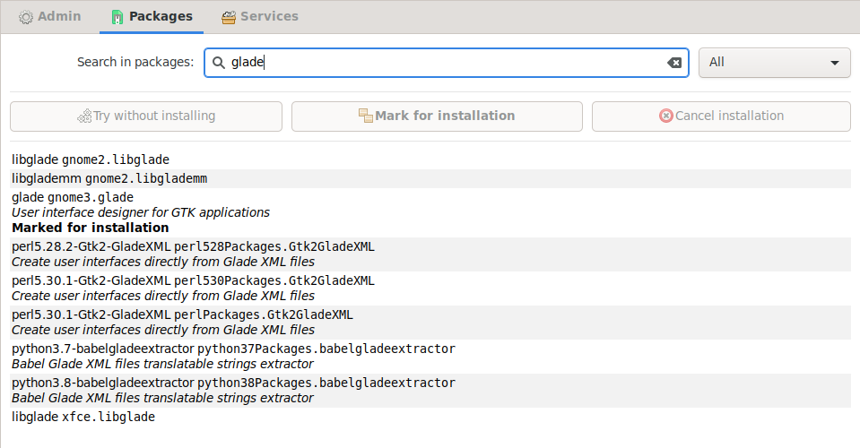
Task: Click Try without installing button
Action: 146,116
